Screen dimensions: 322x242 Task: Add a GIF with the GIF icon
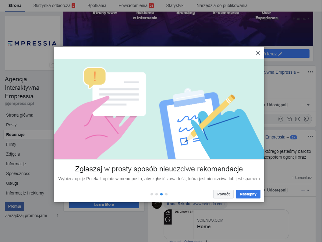click(298, 119)
